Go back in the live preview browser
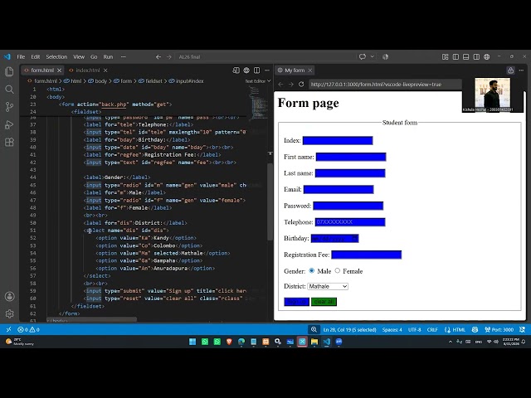Image resolution: width=531 pixels, height=398 pixels. (280, 85)
